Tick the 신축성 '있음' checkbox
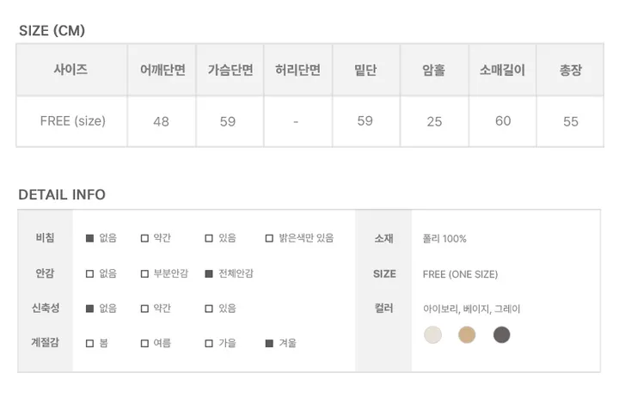The image size is (619, 410). click(209, 308)
